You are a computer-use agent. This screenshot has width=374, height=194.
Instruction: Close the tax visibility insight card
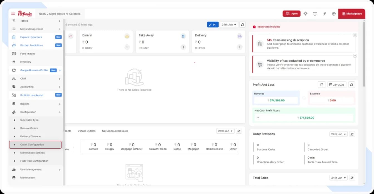point(355,56)
